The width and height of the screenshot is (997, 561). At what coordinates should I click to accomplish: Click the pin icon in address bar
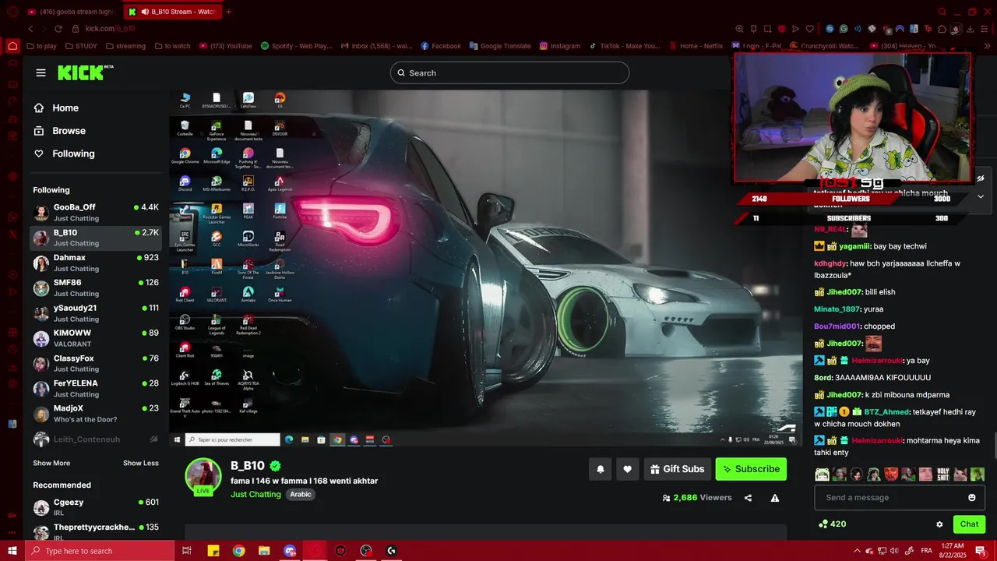tap(753, 29)
